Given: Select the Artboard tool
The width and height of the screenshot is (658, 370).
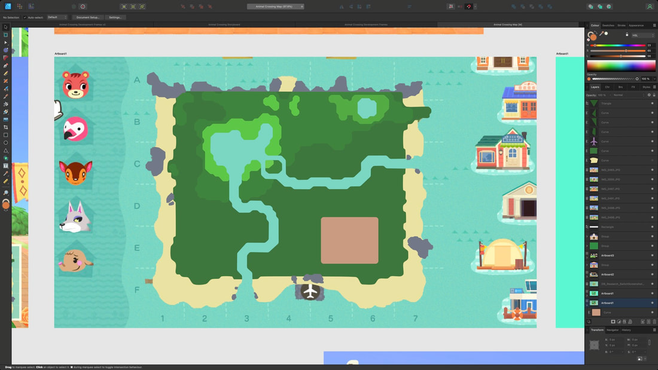Looking at the screenshot, I should pos(5,35).
